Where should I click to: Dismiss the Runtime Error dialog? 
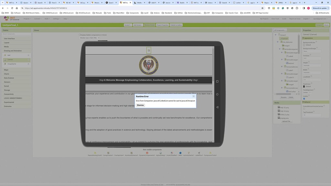click(x=140, y=105)
